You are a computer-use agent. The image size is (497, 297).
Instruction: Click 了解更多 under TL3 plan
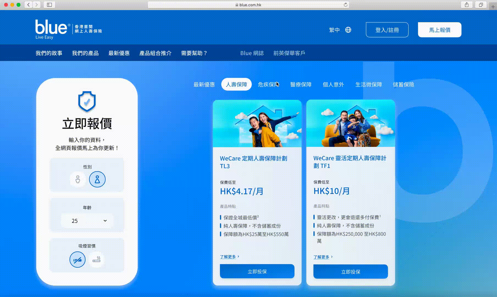point(228,257)
